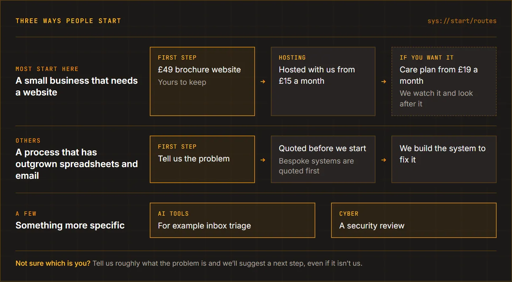The height and width of the screenshot is (282, 512).
Task: Click the 'sys://start/routes' path text
Action: pos(462,21)
